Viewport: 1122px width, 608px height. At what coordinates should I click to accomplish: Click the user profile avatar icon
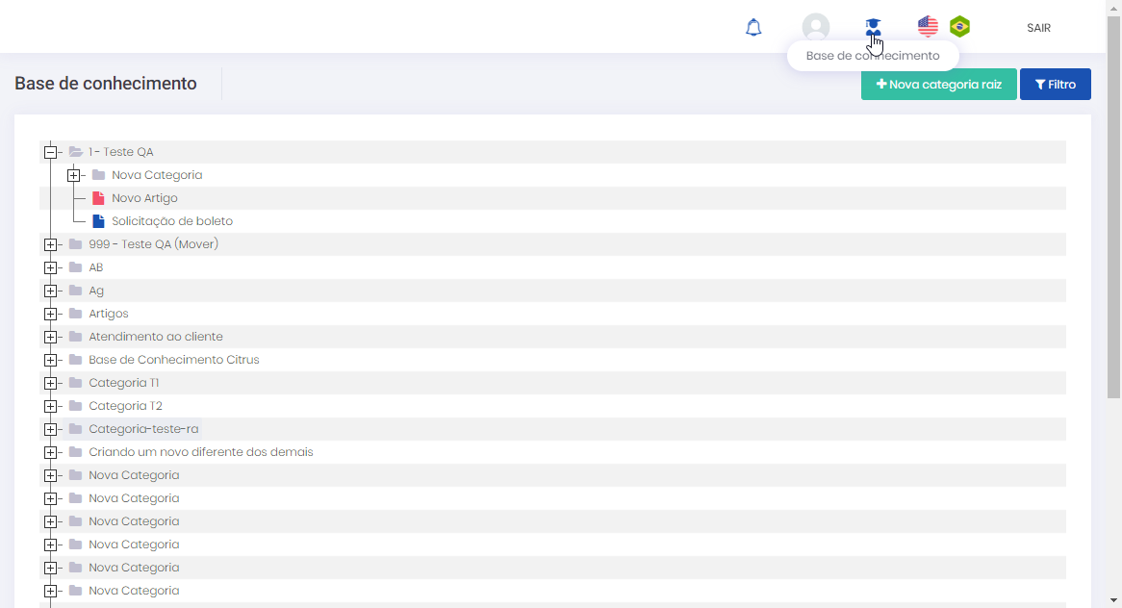point(816,27)
